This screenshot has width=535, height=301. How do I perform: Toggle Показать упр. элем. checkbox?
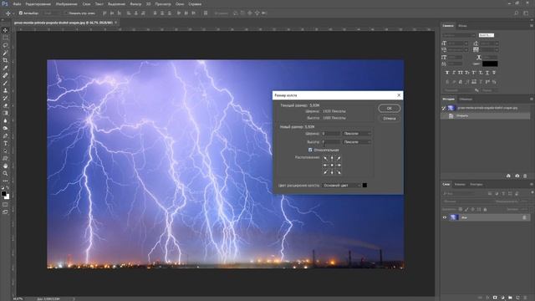tap(66, 13)
